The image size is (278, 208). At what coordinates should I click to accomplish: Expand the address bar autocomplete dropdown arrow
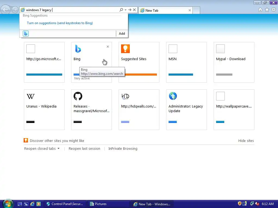coord(125,10)
